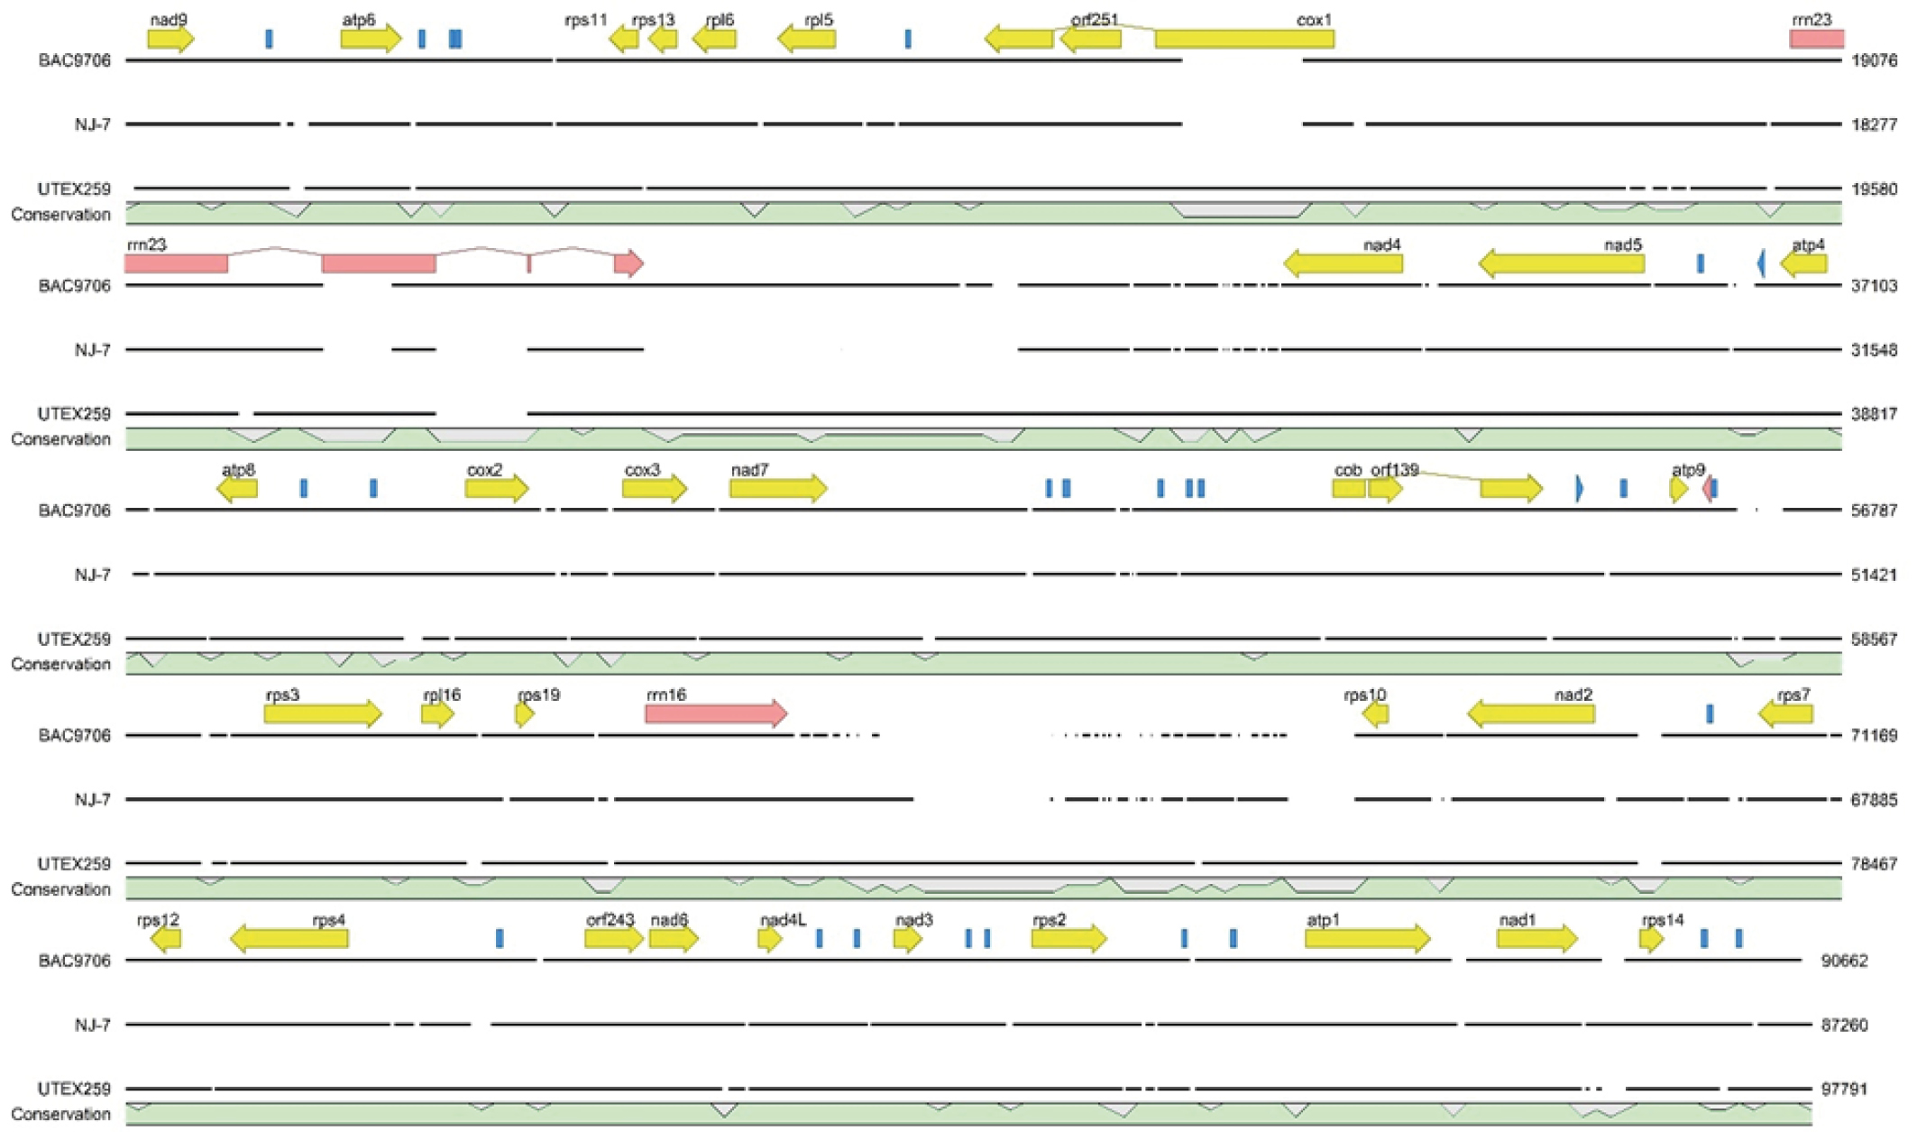
Task: Click the rps3 gene arrow
Action: click(322, 714)
